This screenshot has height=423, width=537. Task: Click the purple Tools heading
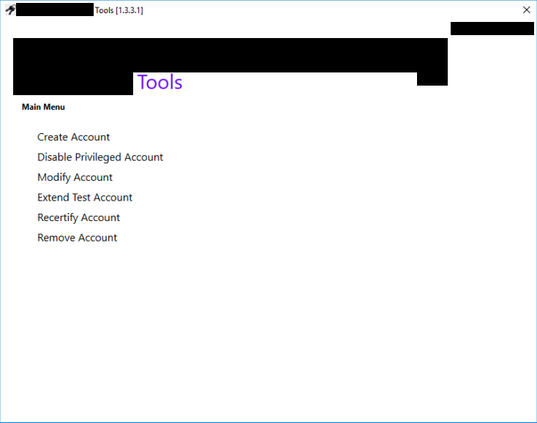[159, 83]
